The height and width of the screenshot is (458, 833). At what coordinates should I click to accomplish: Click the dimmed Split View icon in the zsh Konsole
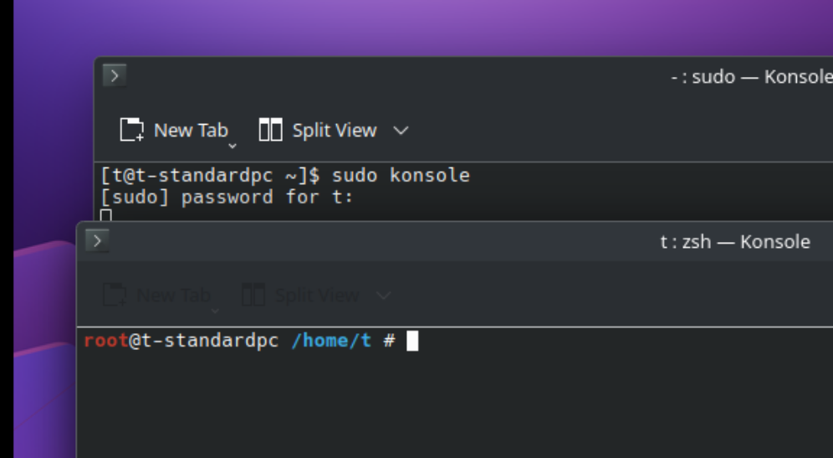(253, 295)
